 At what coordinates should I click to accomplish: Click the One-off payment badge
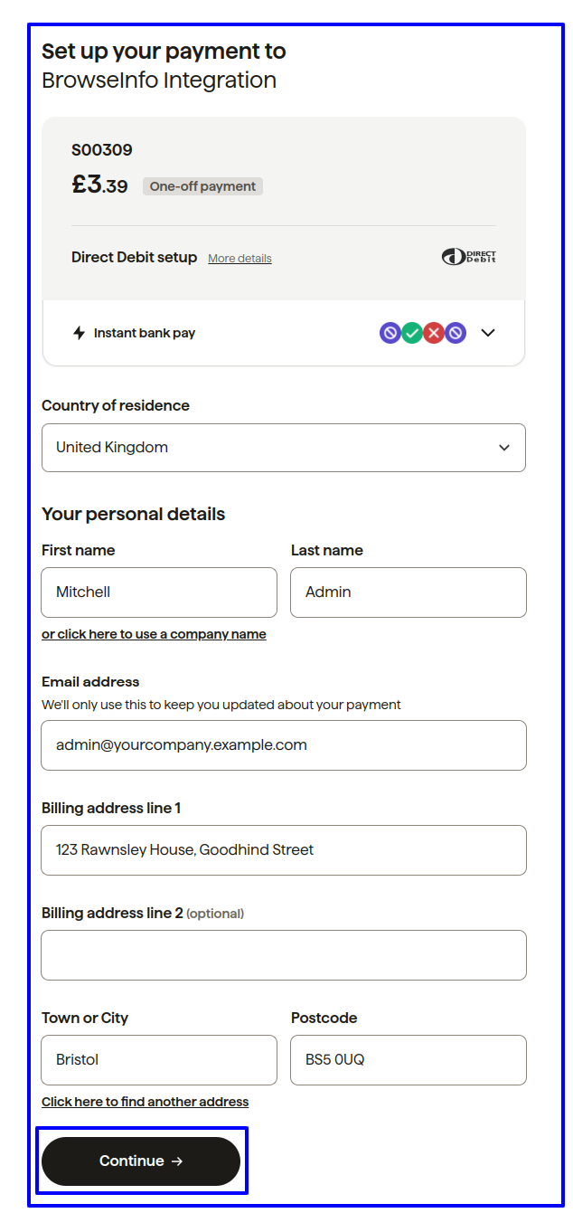(x=202, y=186)
